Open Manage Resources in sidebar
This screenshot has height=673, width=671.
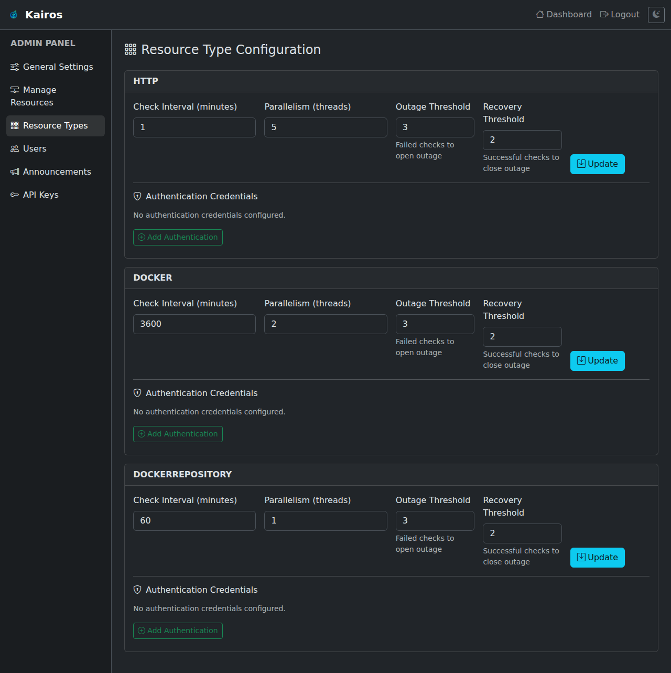[x=56, y=97]
